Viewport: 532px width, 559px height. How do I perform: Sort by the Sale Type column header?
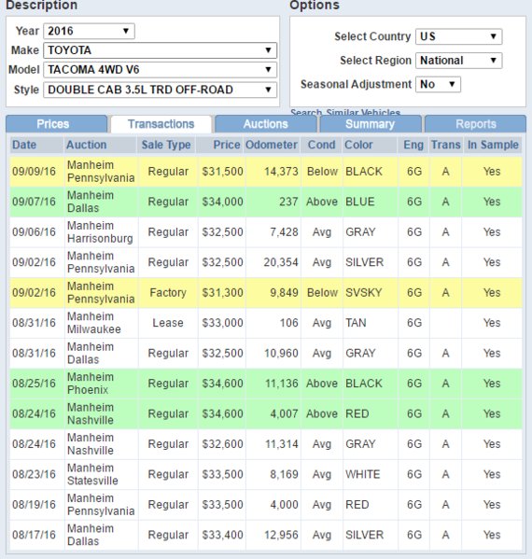(x=166, y=145)
